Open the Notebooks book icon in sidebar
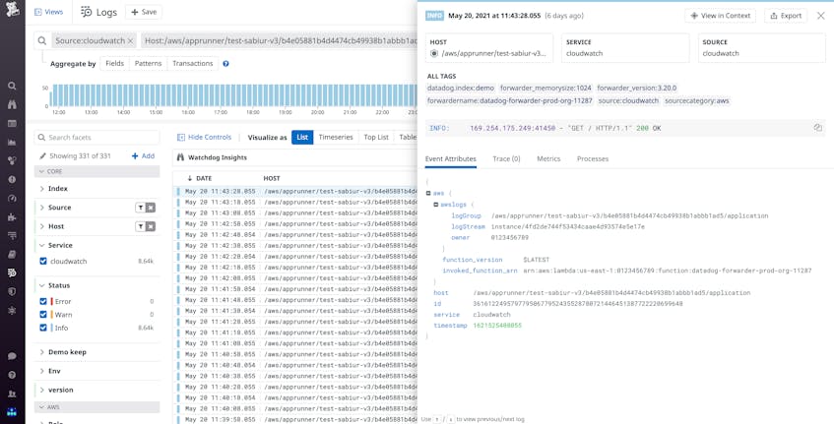 12,255
